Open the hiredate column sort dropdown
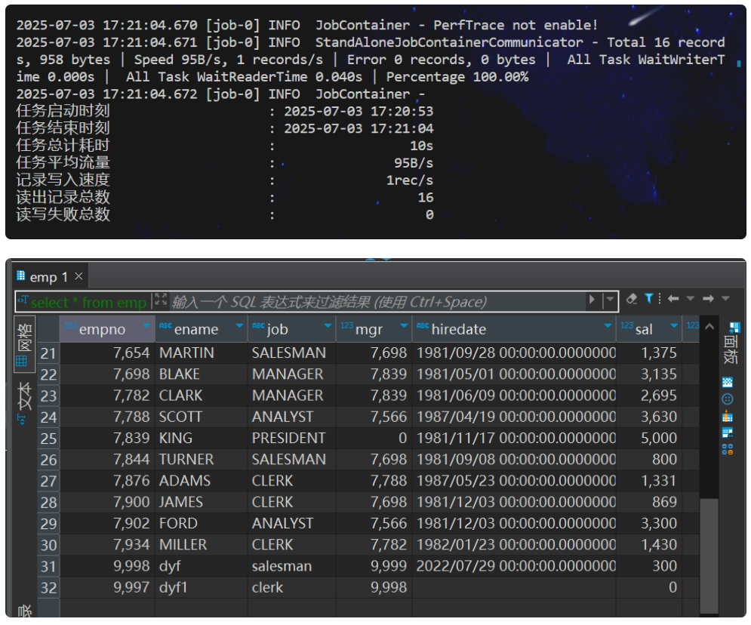The image size is (751, 625). coord(608,325)
